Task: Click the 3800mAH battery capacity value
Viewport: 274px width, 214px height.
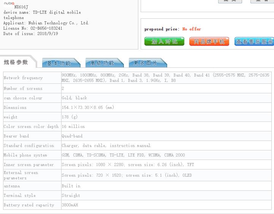Action: (x=70, y=205)
